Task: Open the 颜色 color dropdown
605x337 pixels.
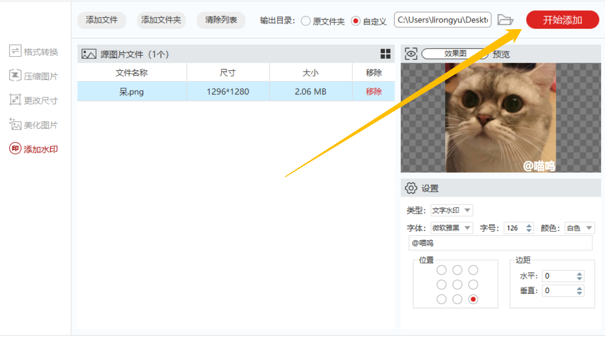Action: (x=580, y=228)
